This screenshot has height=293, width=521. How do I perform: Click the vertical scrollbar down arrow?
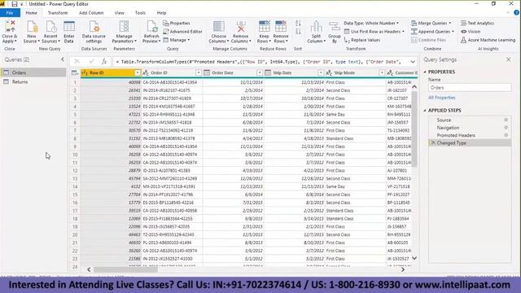414,258
